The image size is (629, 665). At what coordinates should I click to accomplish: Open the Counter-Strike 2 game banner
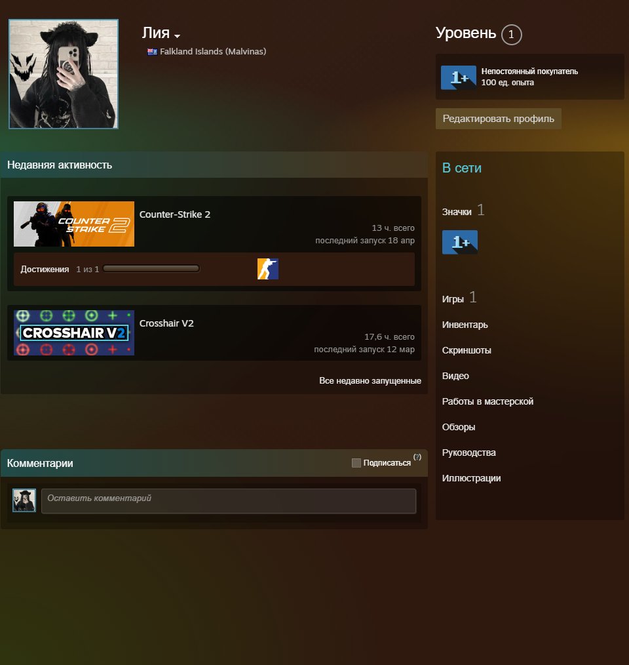point(74,224)
